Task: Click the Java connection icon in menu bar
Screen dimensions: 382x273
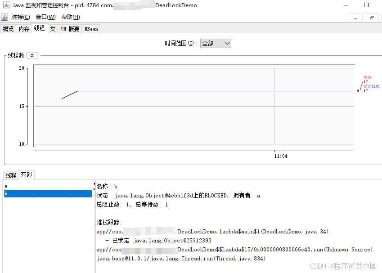Action: click(4, 17)
